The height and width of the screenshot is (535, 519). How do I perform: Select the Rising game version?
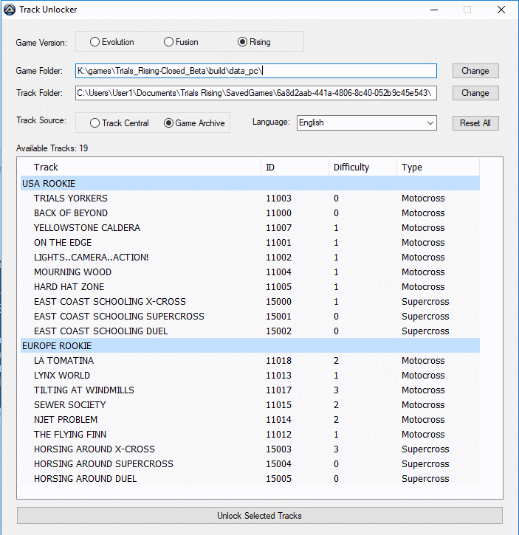[x=242, y=42]
